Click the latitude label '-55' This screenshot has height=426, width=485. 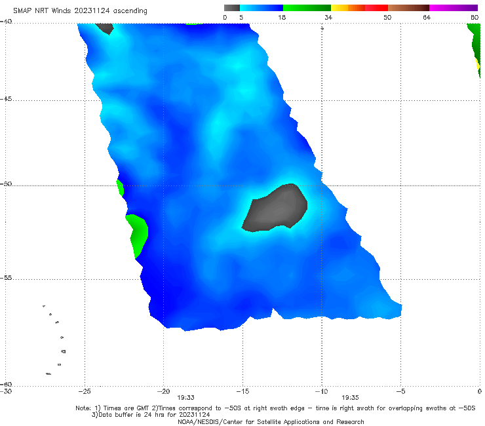coord(6,278)
